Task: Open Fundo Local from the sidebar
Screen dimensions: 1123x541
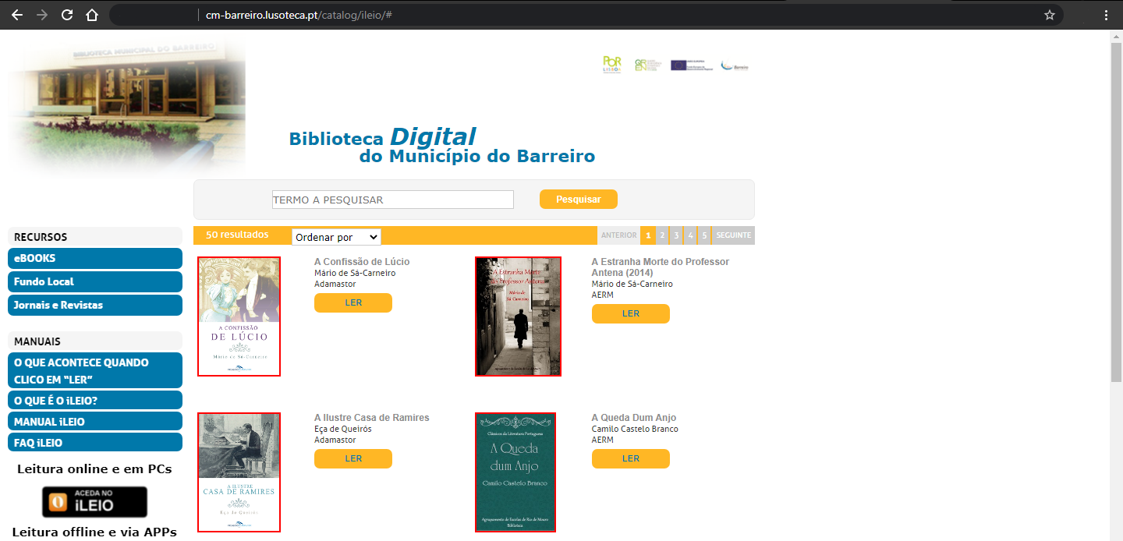Action: pyautogui.click(x=94, y=281)
